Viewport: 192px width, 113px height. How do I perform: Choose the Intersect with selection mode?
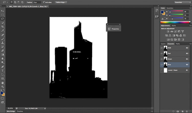click(22, 2)
